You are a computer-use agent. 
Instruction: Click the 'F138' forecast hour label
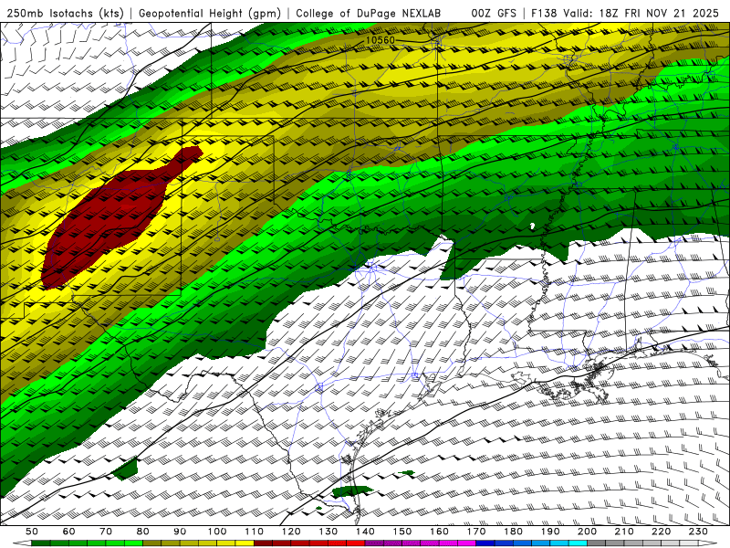click(x=544, y=13)
